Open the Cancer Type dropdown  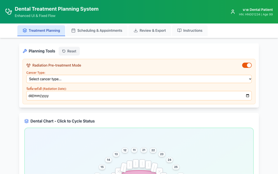[x=139, y=79]
